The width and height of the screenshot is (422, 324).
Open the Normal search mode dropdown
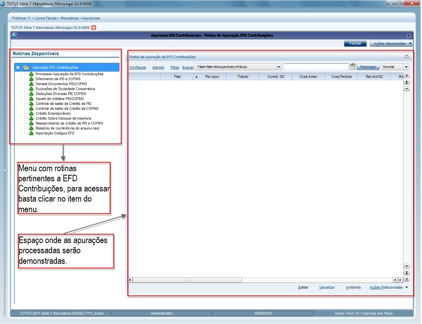click(406, 67)
